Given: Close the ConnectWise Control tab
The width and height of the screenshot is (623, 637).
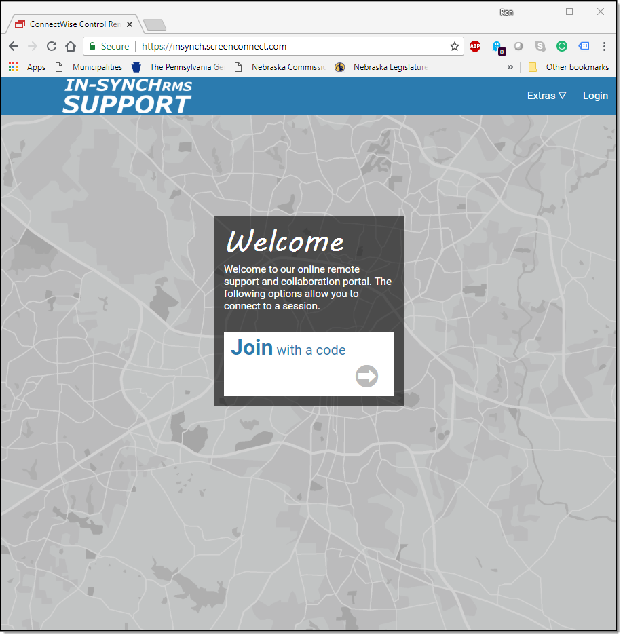Looking at the screenshot, I should (130, 24).
